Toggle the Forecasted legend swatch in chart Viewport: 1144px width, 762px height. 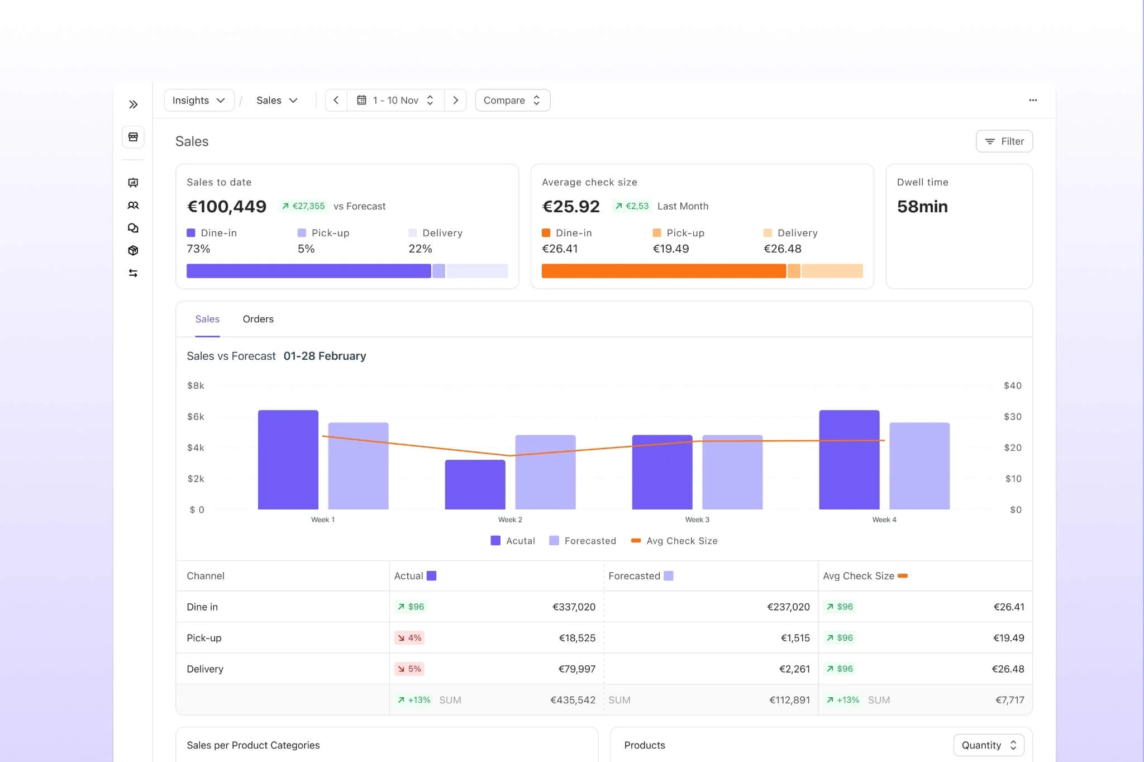click(x=554, y=541)
